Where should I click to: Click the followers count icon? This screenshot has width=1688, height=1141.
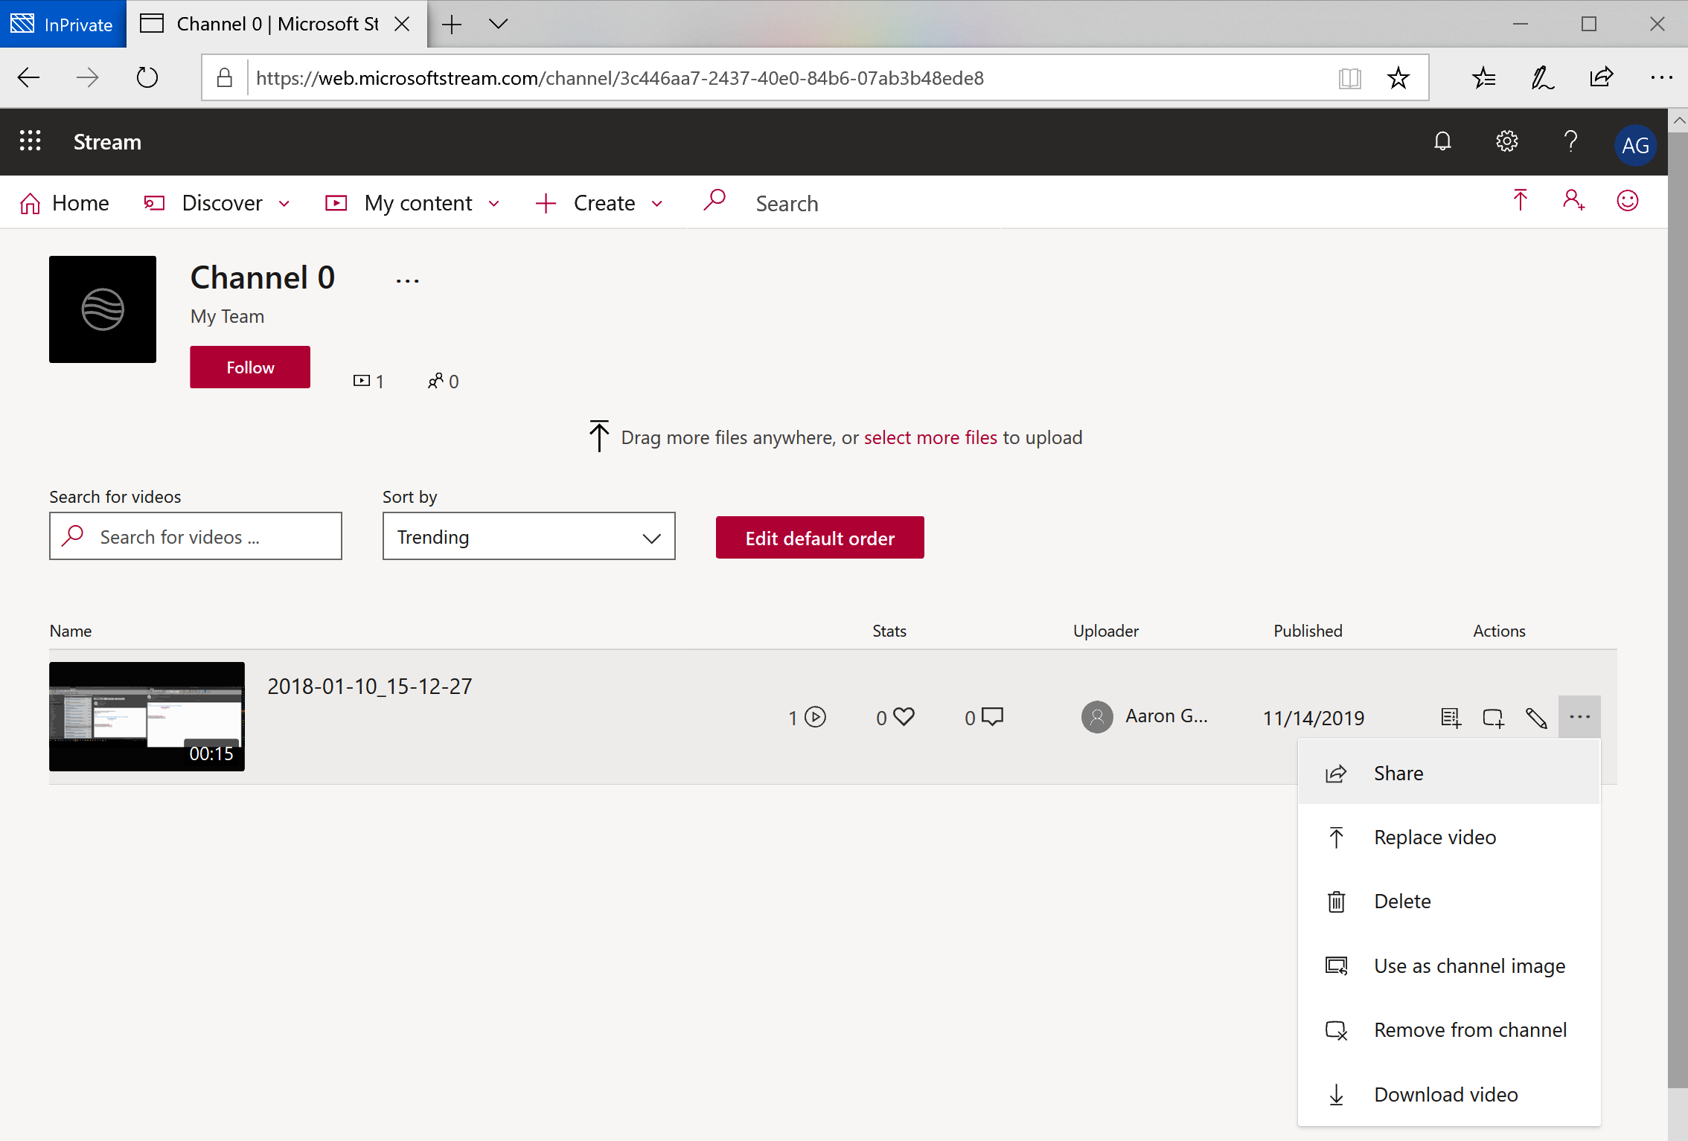(x=435, y=381)
